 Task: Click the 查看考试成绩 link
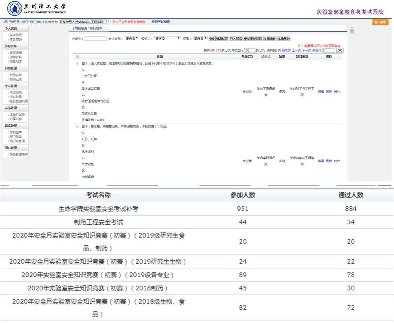tap(161, 22)
